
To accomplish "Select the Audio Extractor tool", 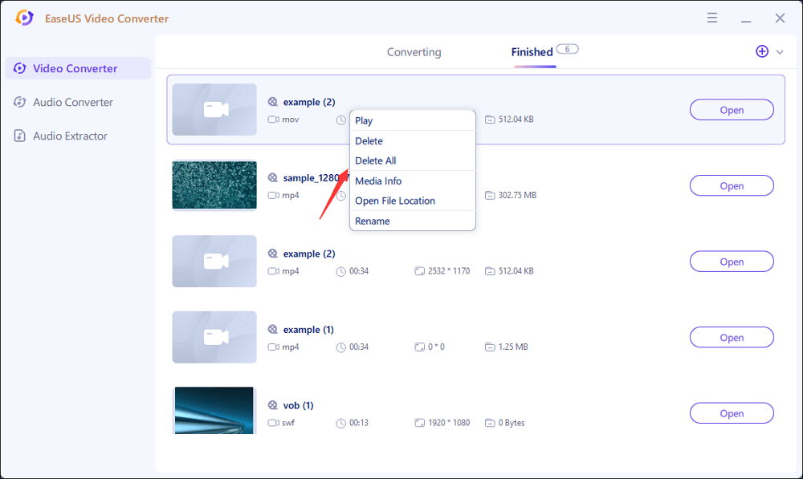I will click(70, 136).
